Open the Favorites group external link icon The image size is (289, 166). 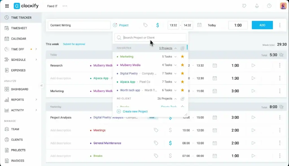tap(182, 48)
